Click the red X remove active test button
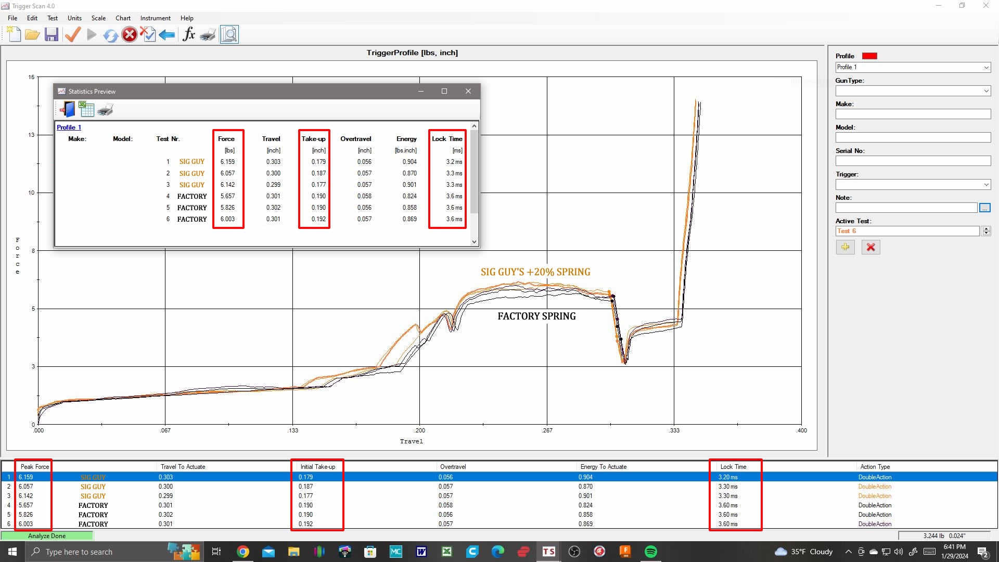Screen dimensions: 999x562 pos(870,246)
